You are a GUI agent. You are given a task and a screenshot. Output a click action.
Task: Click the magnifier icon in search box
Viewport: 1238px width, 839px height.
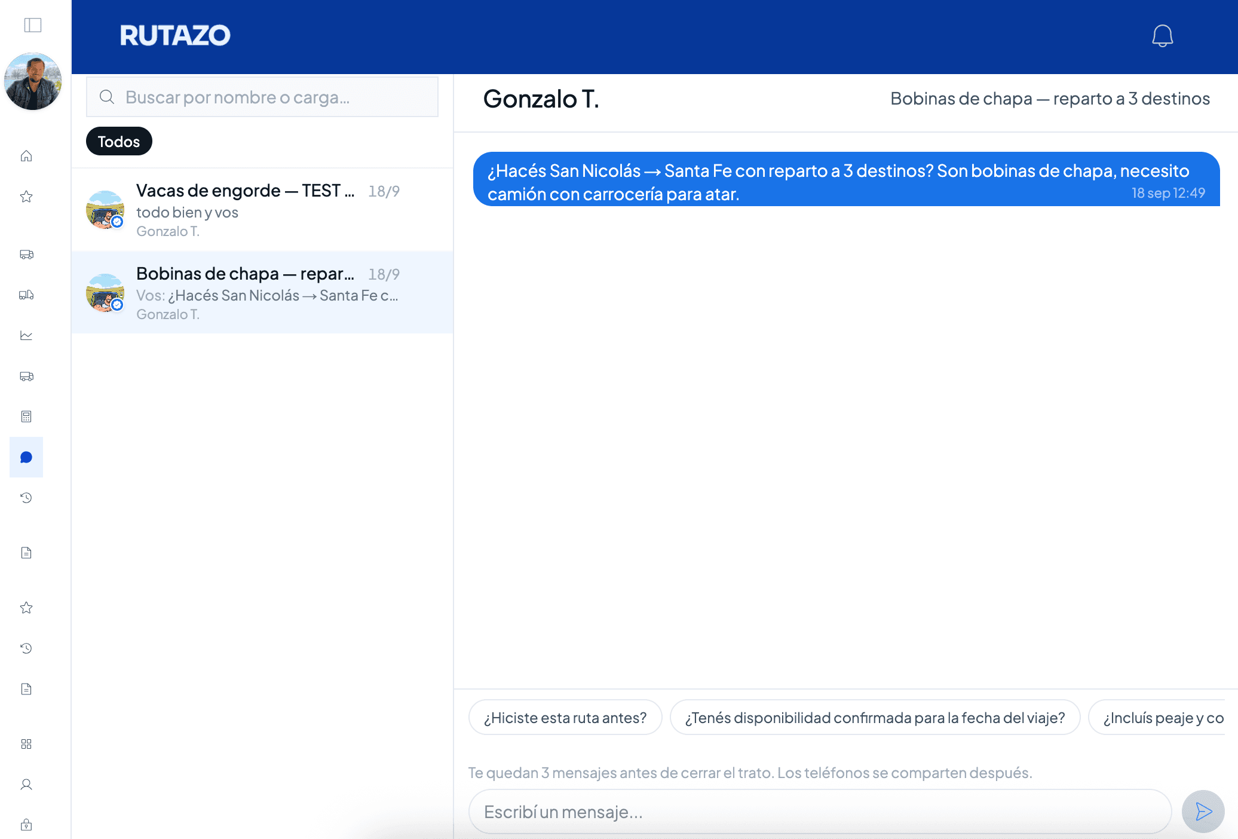pyautogui.click(x=107, y=97)
